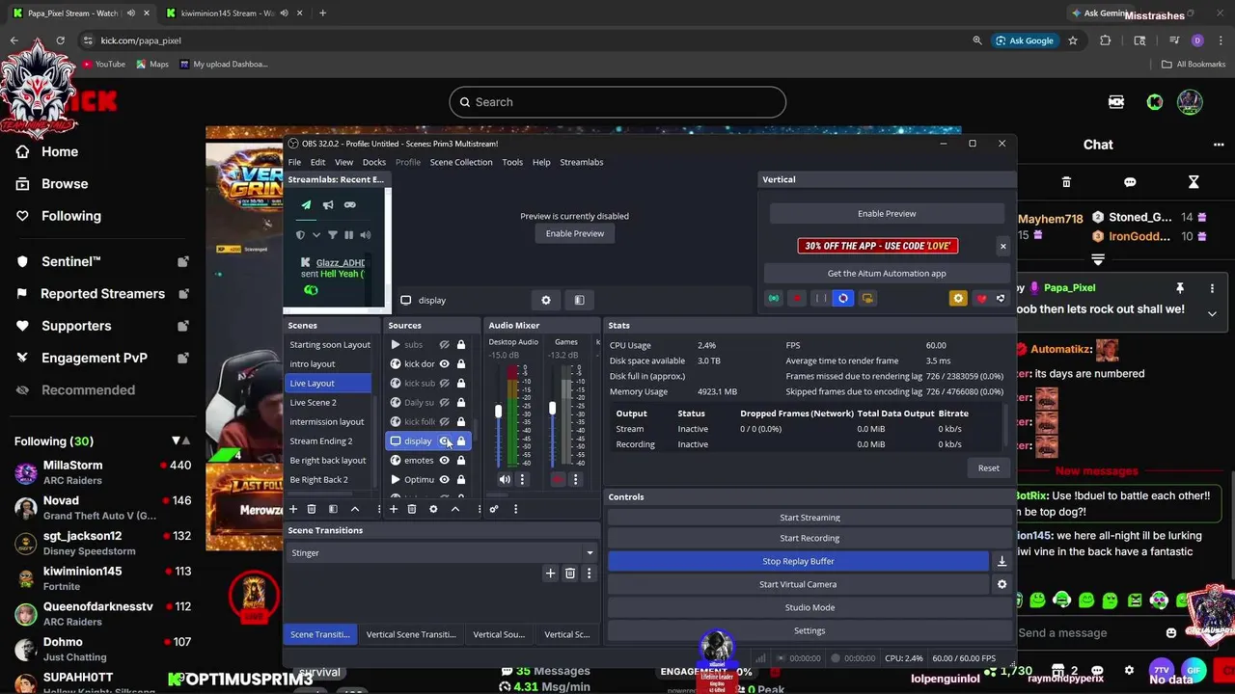
Task: Unlock the emotes source
Action: (x=461, y=460)
